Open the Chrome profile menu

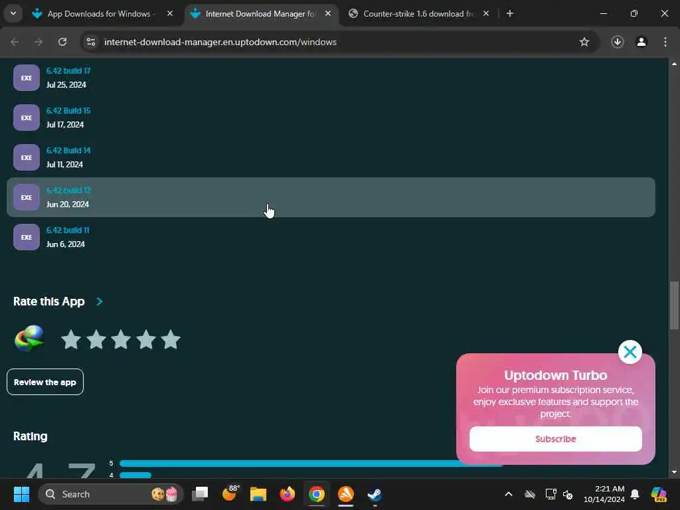[641, 42]
